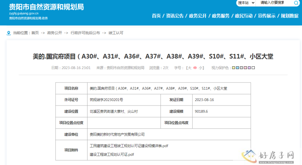
Task: Click the search magnifier icon
Action: 296,3
